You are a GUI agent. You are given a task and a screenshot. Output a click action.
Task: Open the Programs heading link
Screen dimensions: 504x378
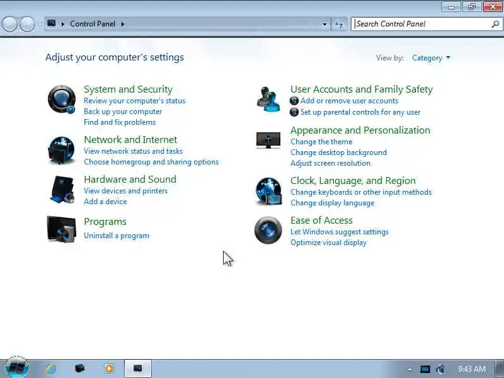point(105,222)
